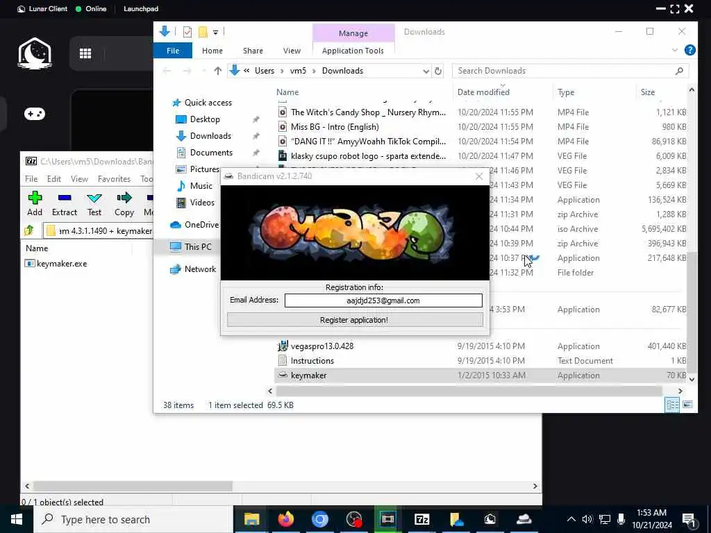Open the gamepad icon in Lunar sidebar

(x=35, y=114)
